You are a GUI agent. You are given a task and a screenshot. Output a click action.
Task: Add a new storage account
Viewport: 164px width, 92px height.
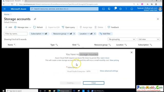8,27
